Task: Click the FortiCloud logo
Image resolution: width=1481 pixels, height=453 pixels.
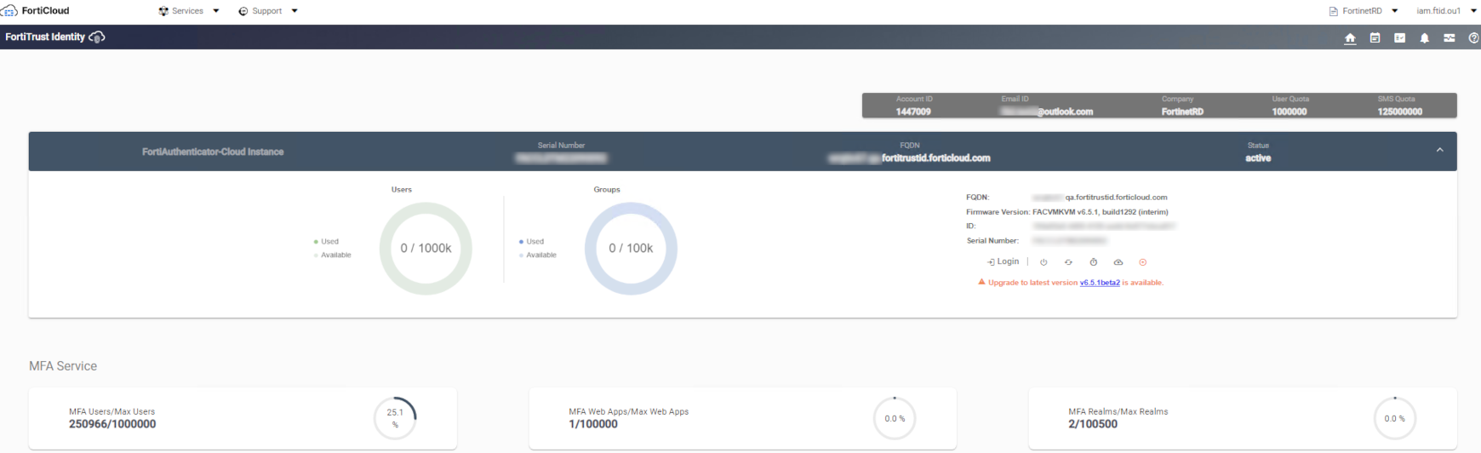Action: click(36, 10)
